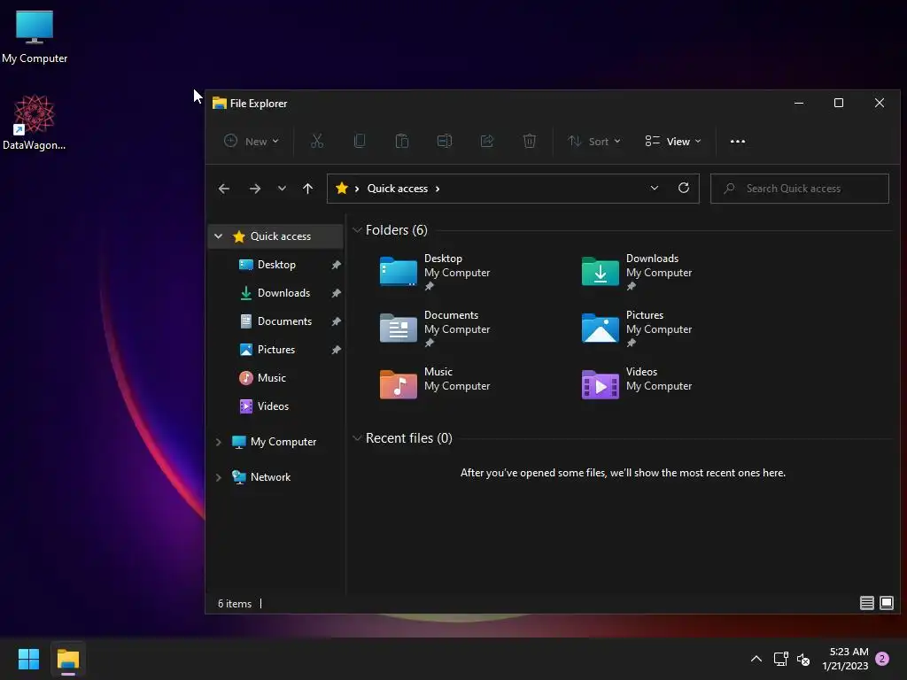
Task: Select Documents in the navigation pane
Action: (284, 321)
